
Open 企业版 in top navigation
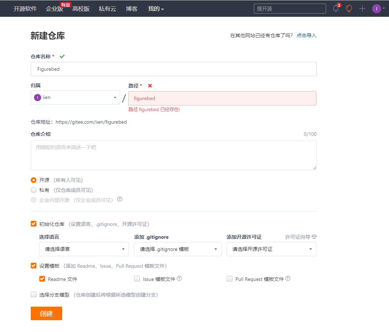coord(54,9)
